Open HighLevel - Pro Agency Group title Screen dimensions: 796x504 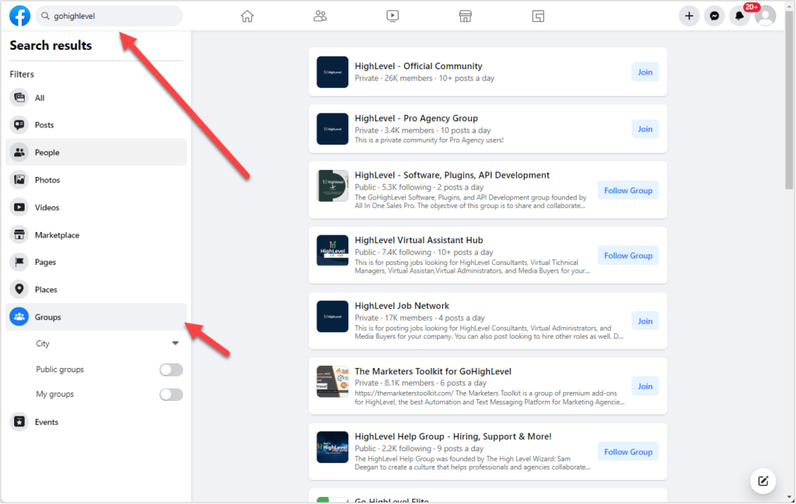tap(417, 118)
